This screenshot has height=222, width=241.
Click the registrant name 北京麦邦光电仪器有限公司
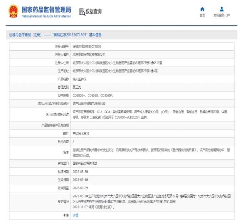[x=89, y=54]
